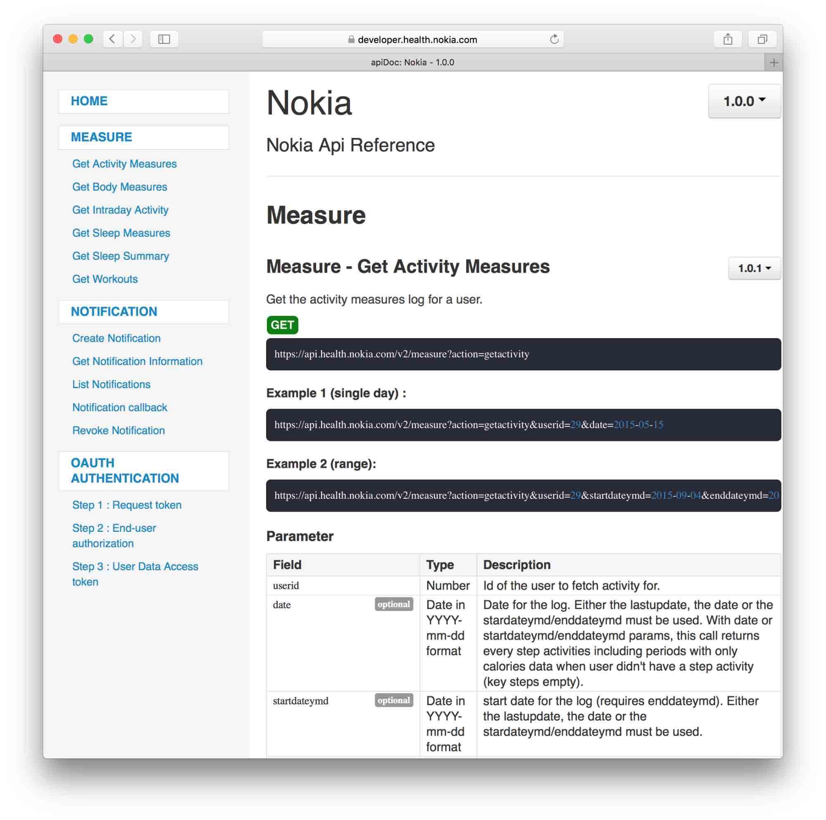Open Notification callback link

120,407
